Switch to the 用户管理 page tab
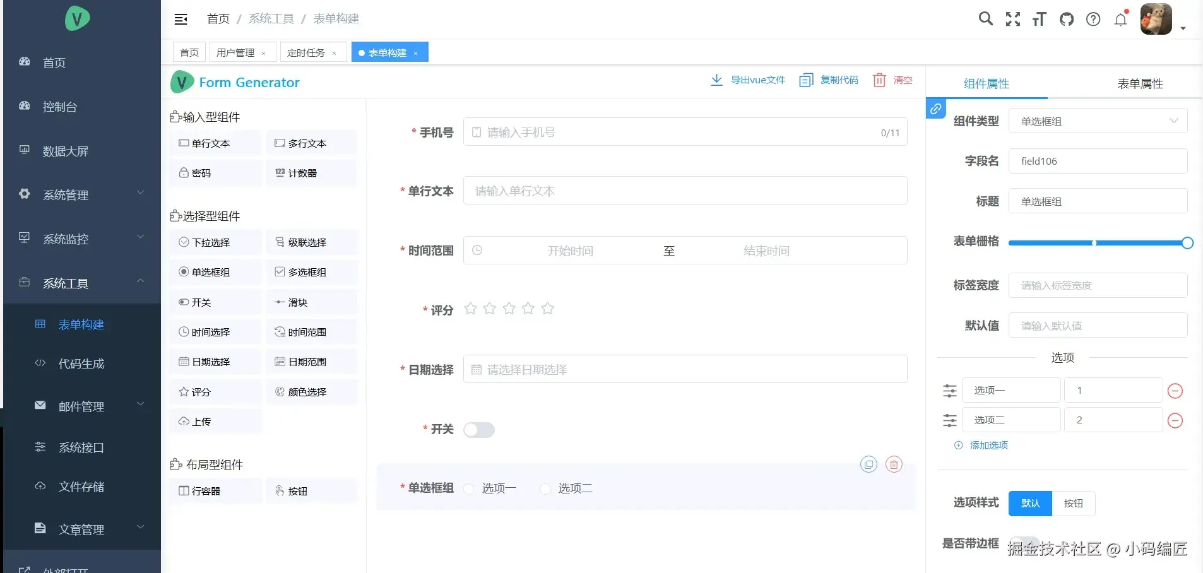The width and height of the screenshot is (1203, 573). click(x=242, y=52)
